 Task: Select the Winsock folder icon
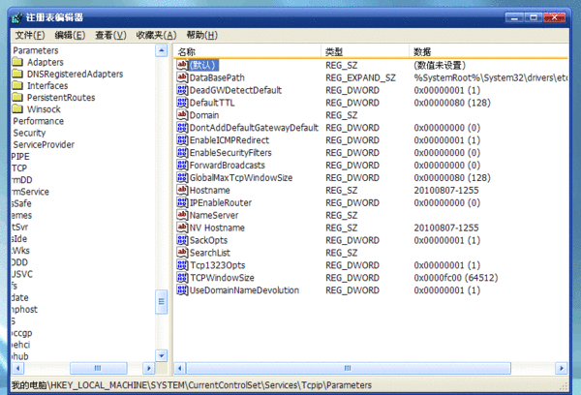click(17, 109)
